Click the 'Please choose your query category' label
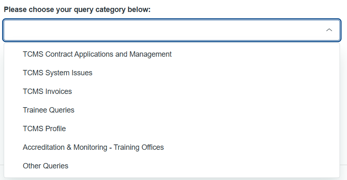Screen dimensions: 347x180 pyautogui.click(x=77, y=10)
